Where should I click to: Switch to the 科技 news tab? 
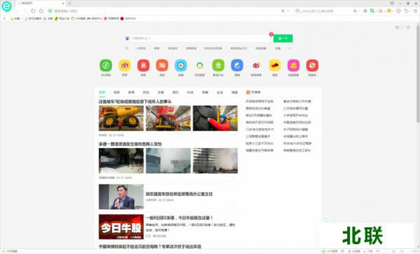coord(190,92)
